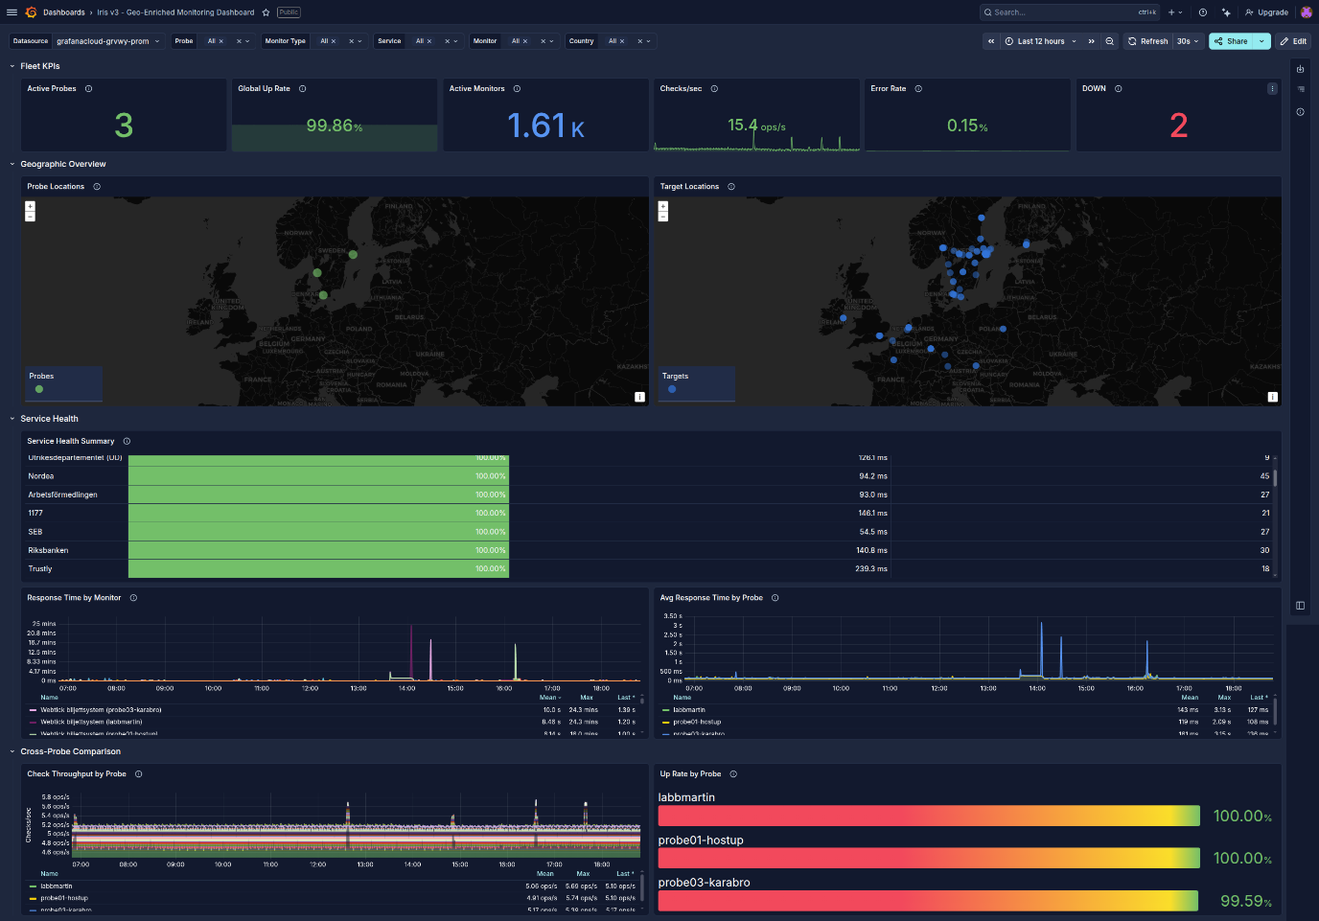Screen dimensions: 1319x921
Task: Open the user profile avatar menu
Action: tap(1306, 12)
